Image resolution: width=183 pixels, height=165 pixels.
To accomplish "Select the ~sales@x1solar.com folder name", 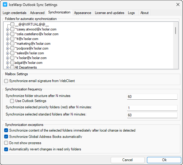I will point(29,53).
